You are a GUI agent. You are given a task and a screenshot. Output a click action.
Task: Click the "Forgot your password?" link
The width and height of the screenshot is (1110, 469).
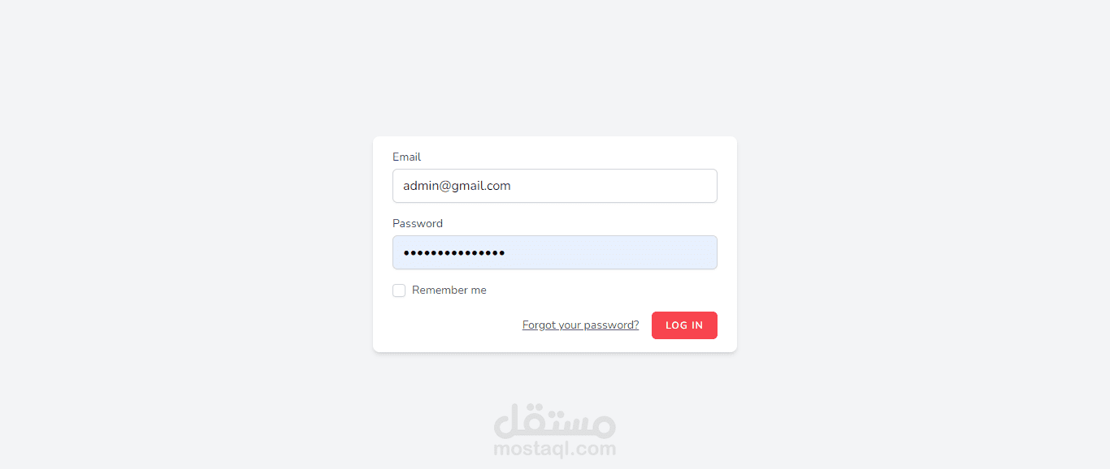coord(580,325)
